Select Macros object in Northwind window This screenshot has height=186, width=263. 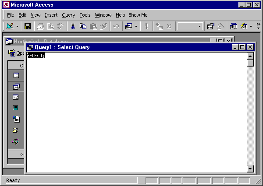pos(15,130)
